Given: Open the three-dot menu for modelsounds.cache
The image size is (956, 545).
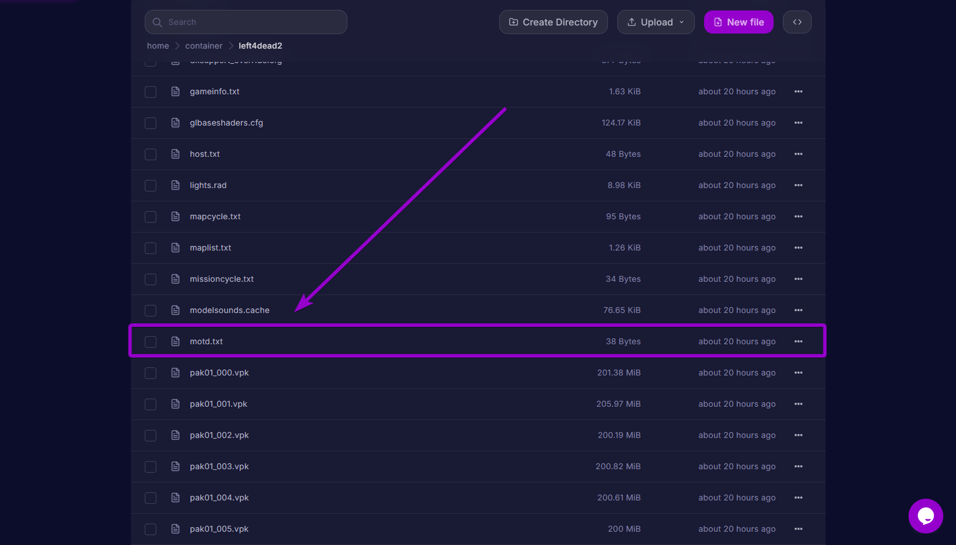Looking at the screenshot, I should (799, 310).
